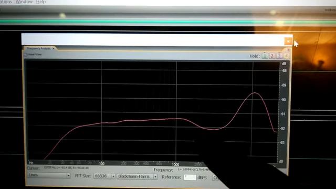Click the -88 dB scale label
The image size is (336, 189).
(x=284, y=71)
